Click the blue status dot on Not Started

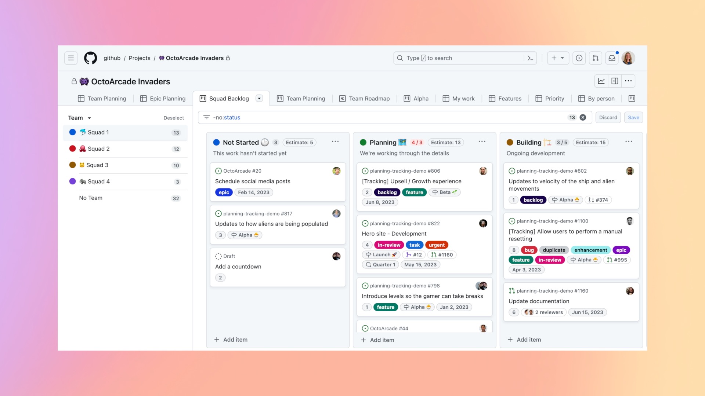tap(216, 142)
